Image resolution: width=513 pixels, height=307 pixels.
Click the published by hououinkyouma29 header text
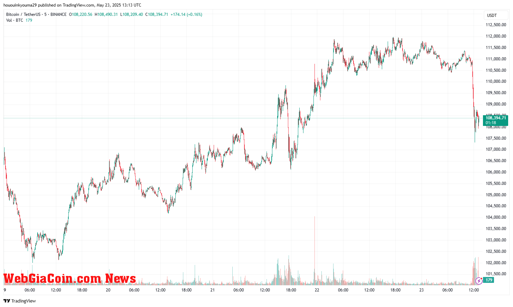72,5
